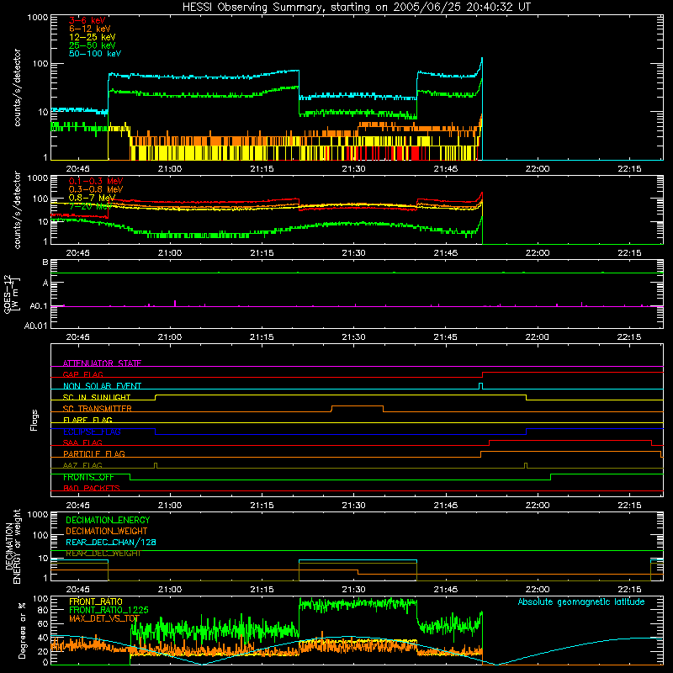Select the ATTENUATOR_STATE flag label
This screenshot has width=673, height=673.
pyautogui.click(x=102, y=363)
